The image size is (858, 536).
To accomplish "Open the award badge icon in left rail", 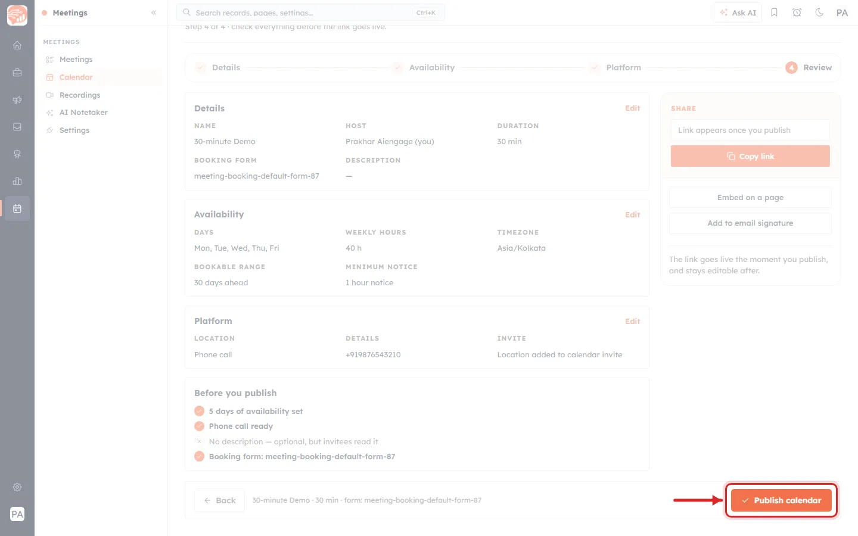I will (x=17, y=154).
